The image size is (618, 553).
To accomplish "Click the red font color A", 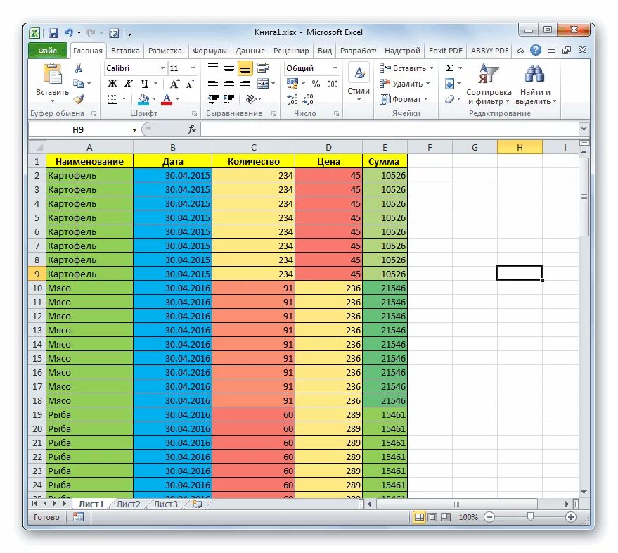I will pos(167,98).
